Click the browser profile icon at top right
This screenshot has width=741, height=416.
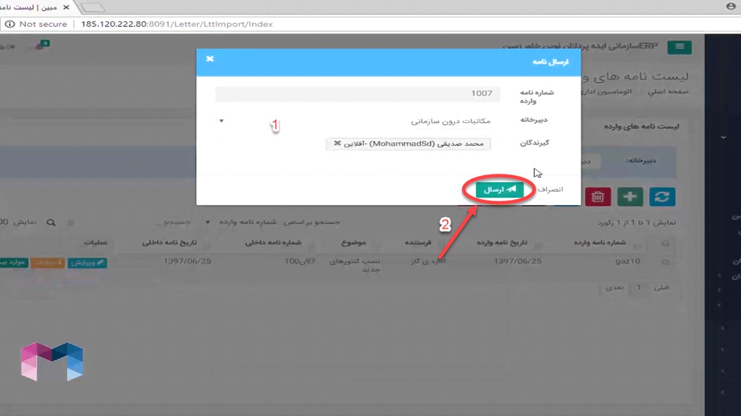[730, 5]
